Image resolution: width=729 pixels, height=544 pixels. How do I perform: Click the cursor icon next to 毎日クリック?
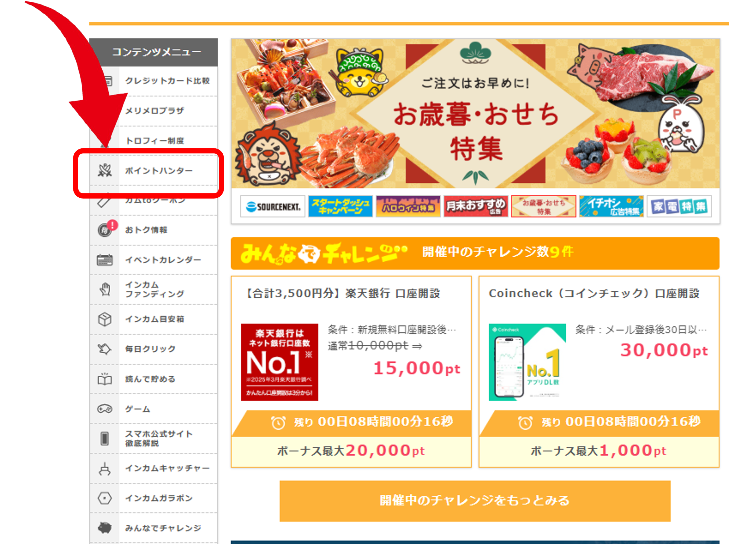[105, 349]
